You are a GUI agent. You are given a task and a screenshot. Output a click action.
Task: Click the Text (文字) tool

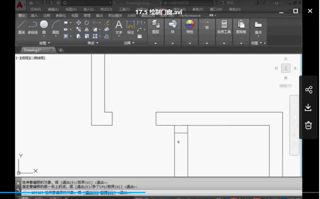119,27
